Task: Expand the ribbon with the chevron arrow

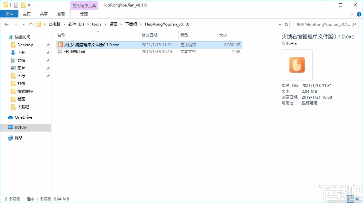Action: tap(352, 14)
